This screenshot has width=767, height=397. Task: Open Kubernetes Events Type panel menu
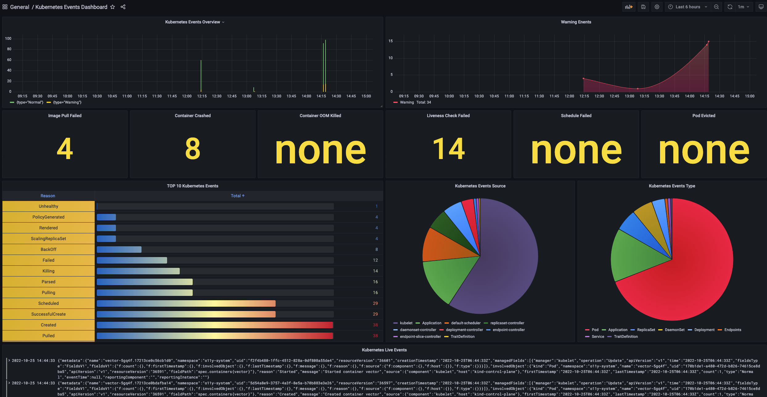pos(672,186)
